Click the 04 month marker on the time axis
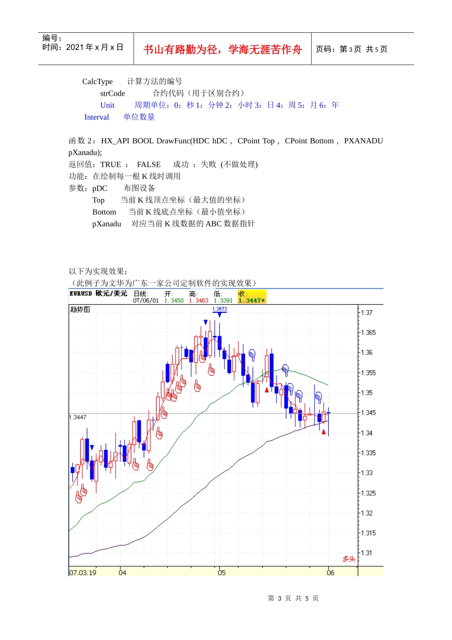This screenshot has height=640, width=452. pos(122,572)
